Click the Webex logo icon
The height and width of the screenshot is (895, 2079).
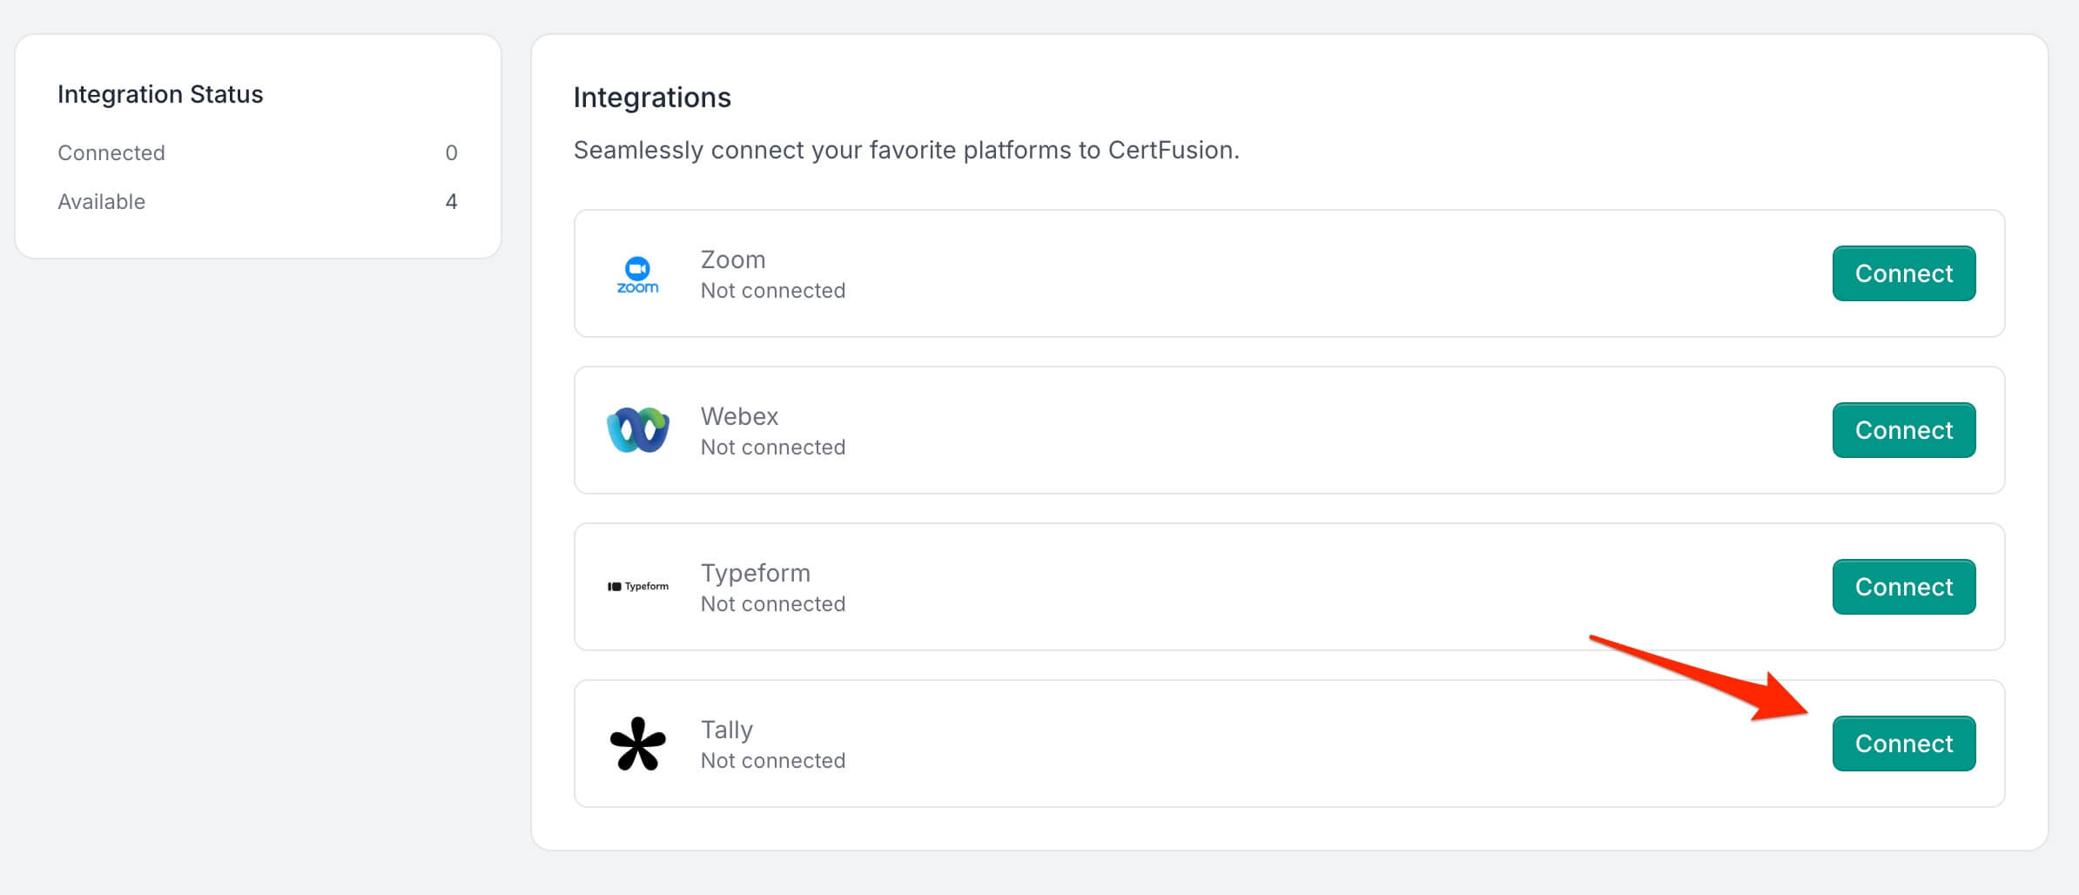click(x=637, y=430)
